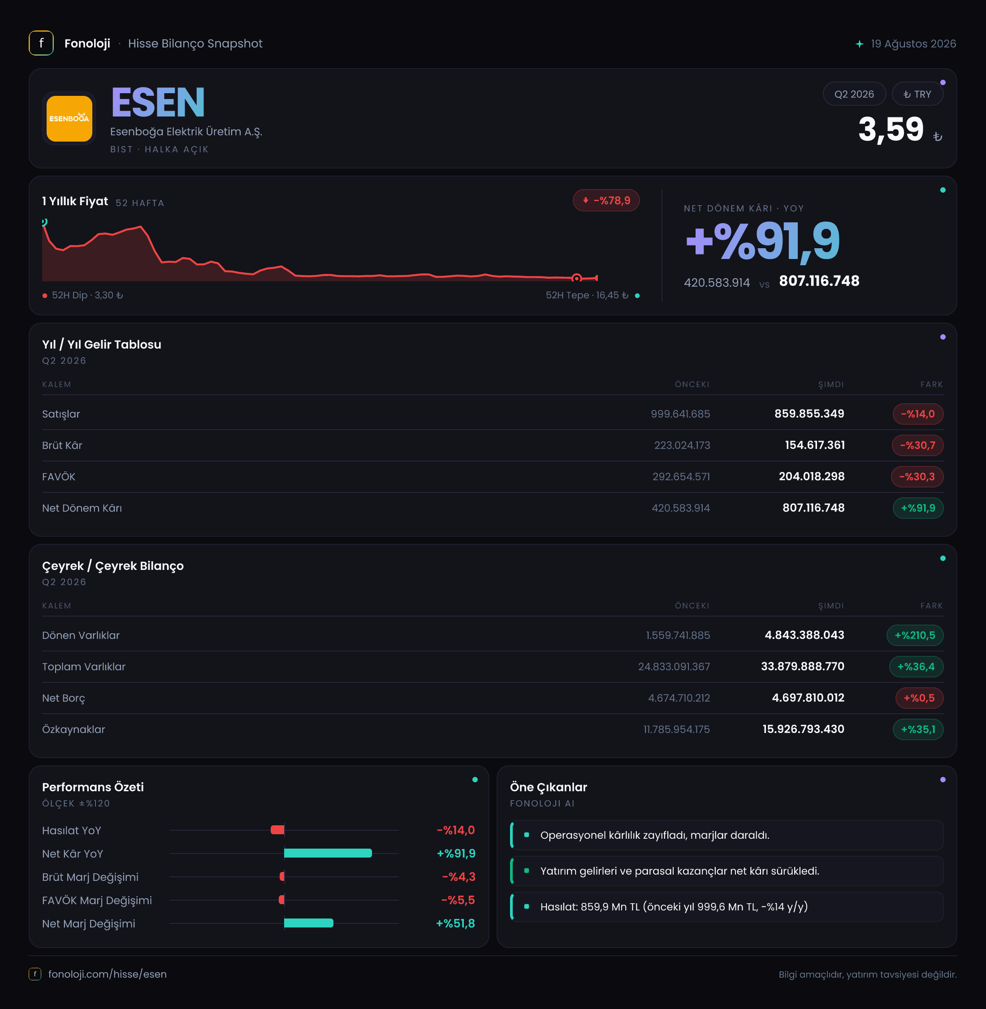Screen dimensions: 986x1009
Task: Click the Hasılat YoY red bar
Action: pyautogui.click(x=277, y=830)
